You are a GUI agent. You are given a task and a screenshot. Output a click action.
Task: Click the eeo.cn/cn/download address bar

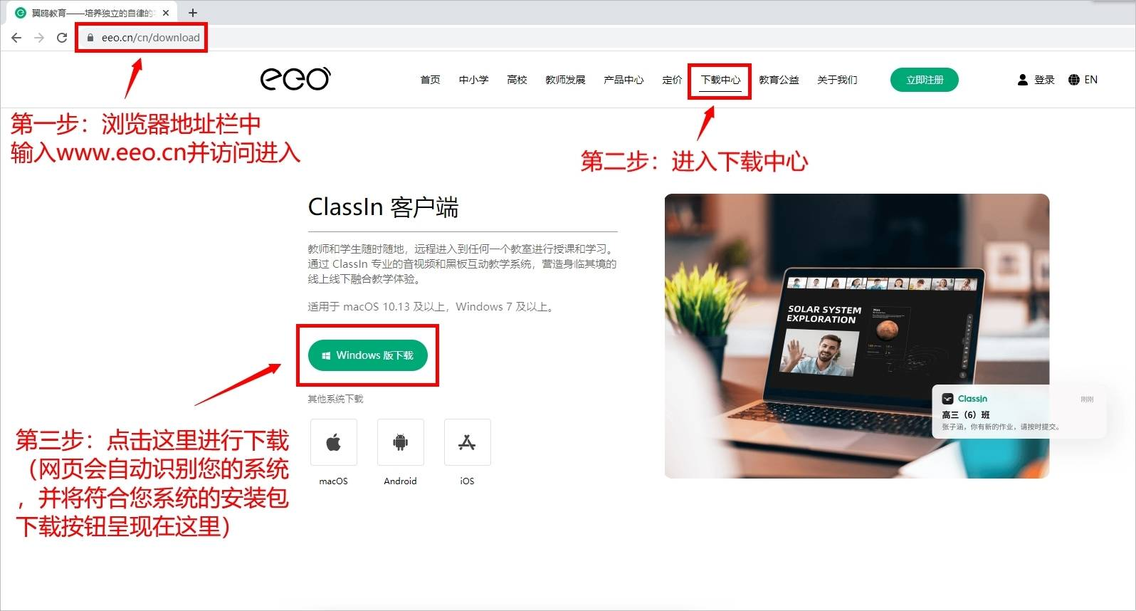click(150, 38)
